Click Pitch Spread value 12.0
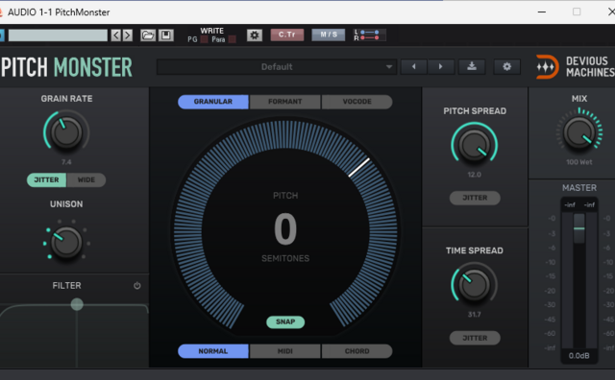The image size is (615, 380). pyautogui.click(x=474, y=175)
